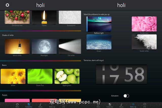The image size is (162, 108).
Task: Click the Shades of white heading
Action: click(8, 35)
